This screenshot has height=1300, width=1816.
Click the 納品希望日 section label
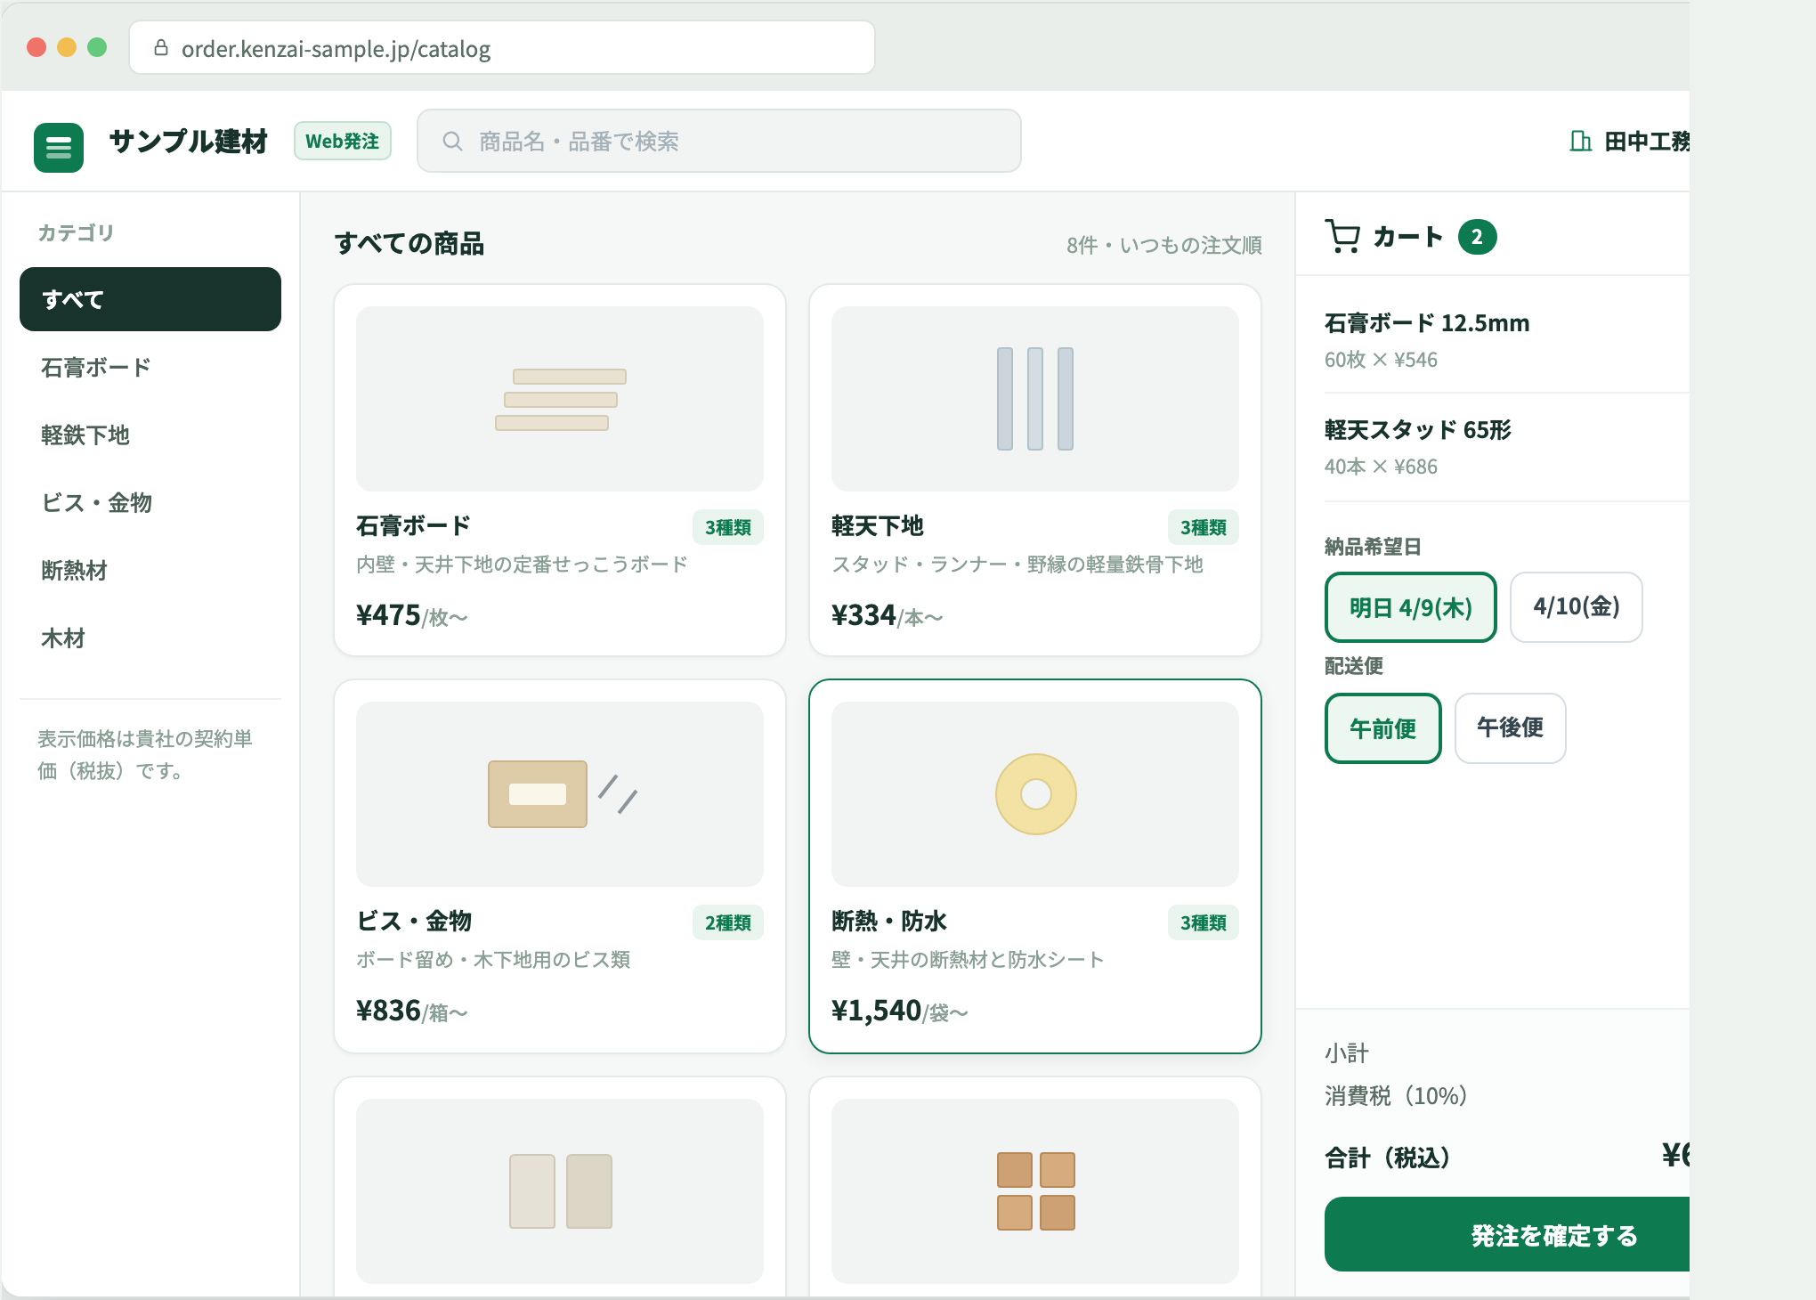1373,547
